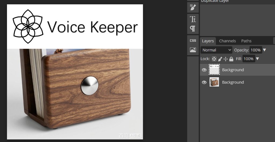Open the Character panel (Tt) icon
The height and width of the screenshot is (142, 275).
pyautogui.click(x=193, y=19)
